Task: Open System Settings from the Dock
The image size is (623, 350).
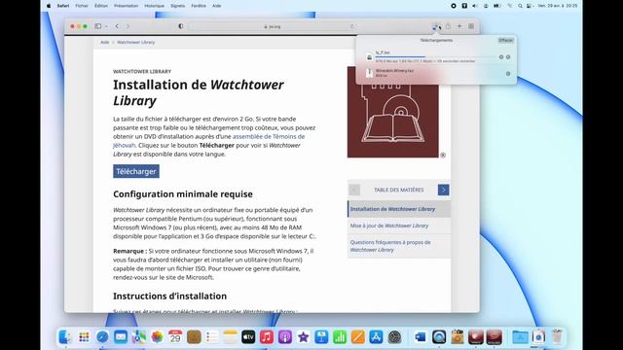Action: 394,337
